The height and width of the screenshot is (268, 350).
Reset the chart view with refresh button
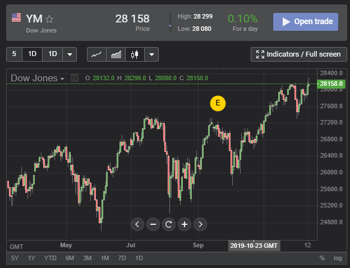[168, 224]
